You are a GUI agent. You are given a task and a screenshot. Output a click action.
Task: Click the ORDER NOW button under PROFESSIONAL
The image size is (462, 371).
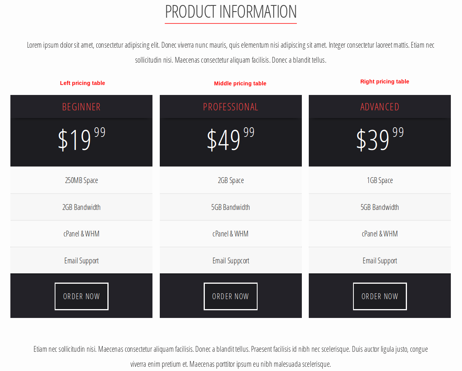[231, 296]
